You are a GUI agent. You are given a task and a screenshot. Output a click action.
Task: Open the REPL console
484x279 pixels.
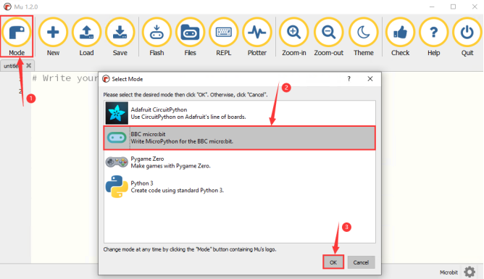[223, 36]
